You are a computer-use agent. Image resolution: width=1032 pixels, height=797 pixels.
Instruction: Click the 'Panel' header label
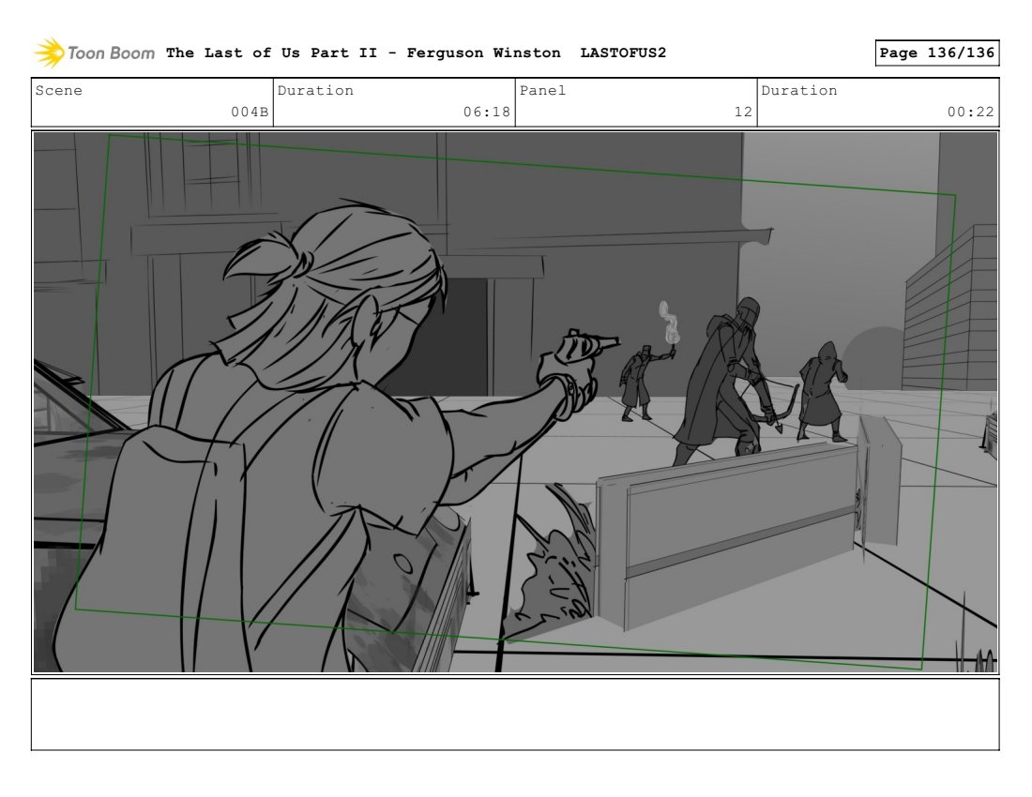coord(542,91)
